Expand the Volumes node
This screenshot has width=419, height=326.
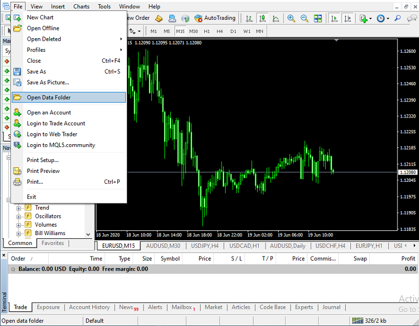tap(19, 225)
